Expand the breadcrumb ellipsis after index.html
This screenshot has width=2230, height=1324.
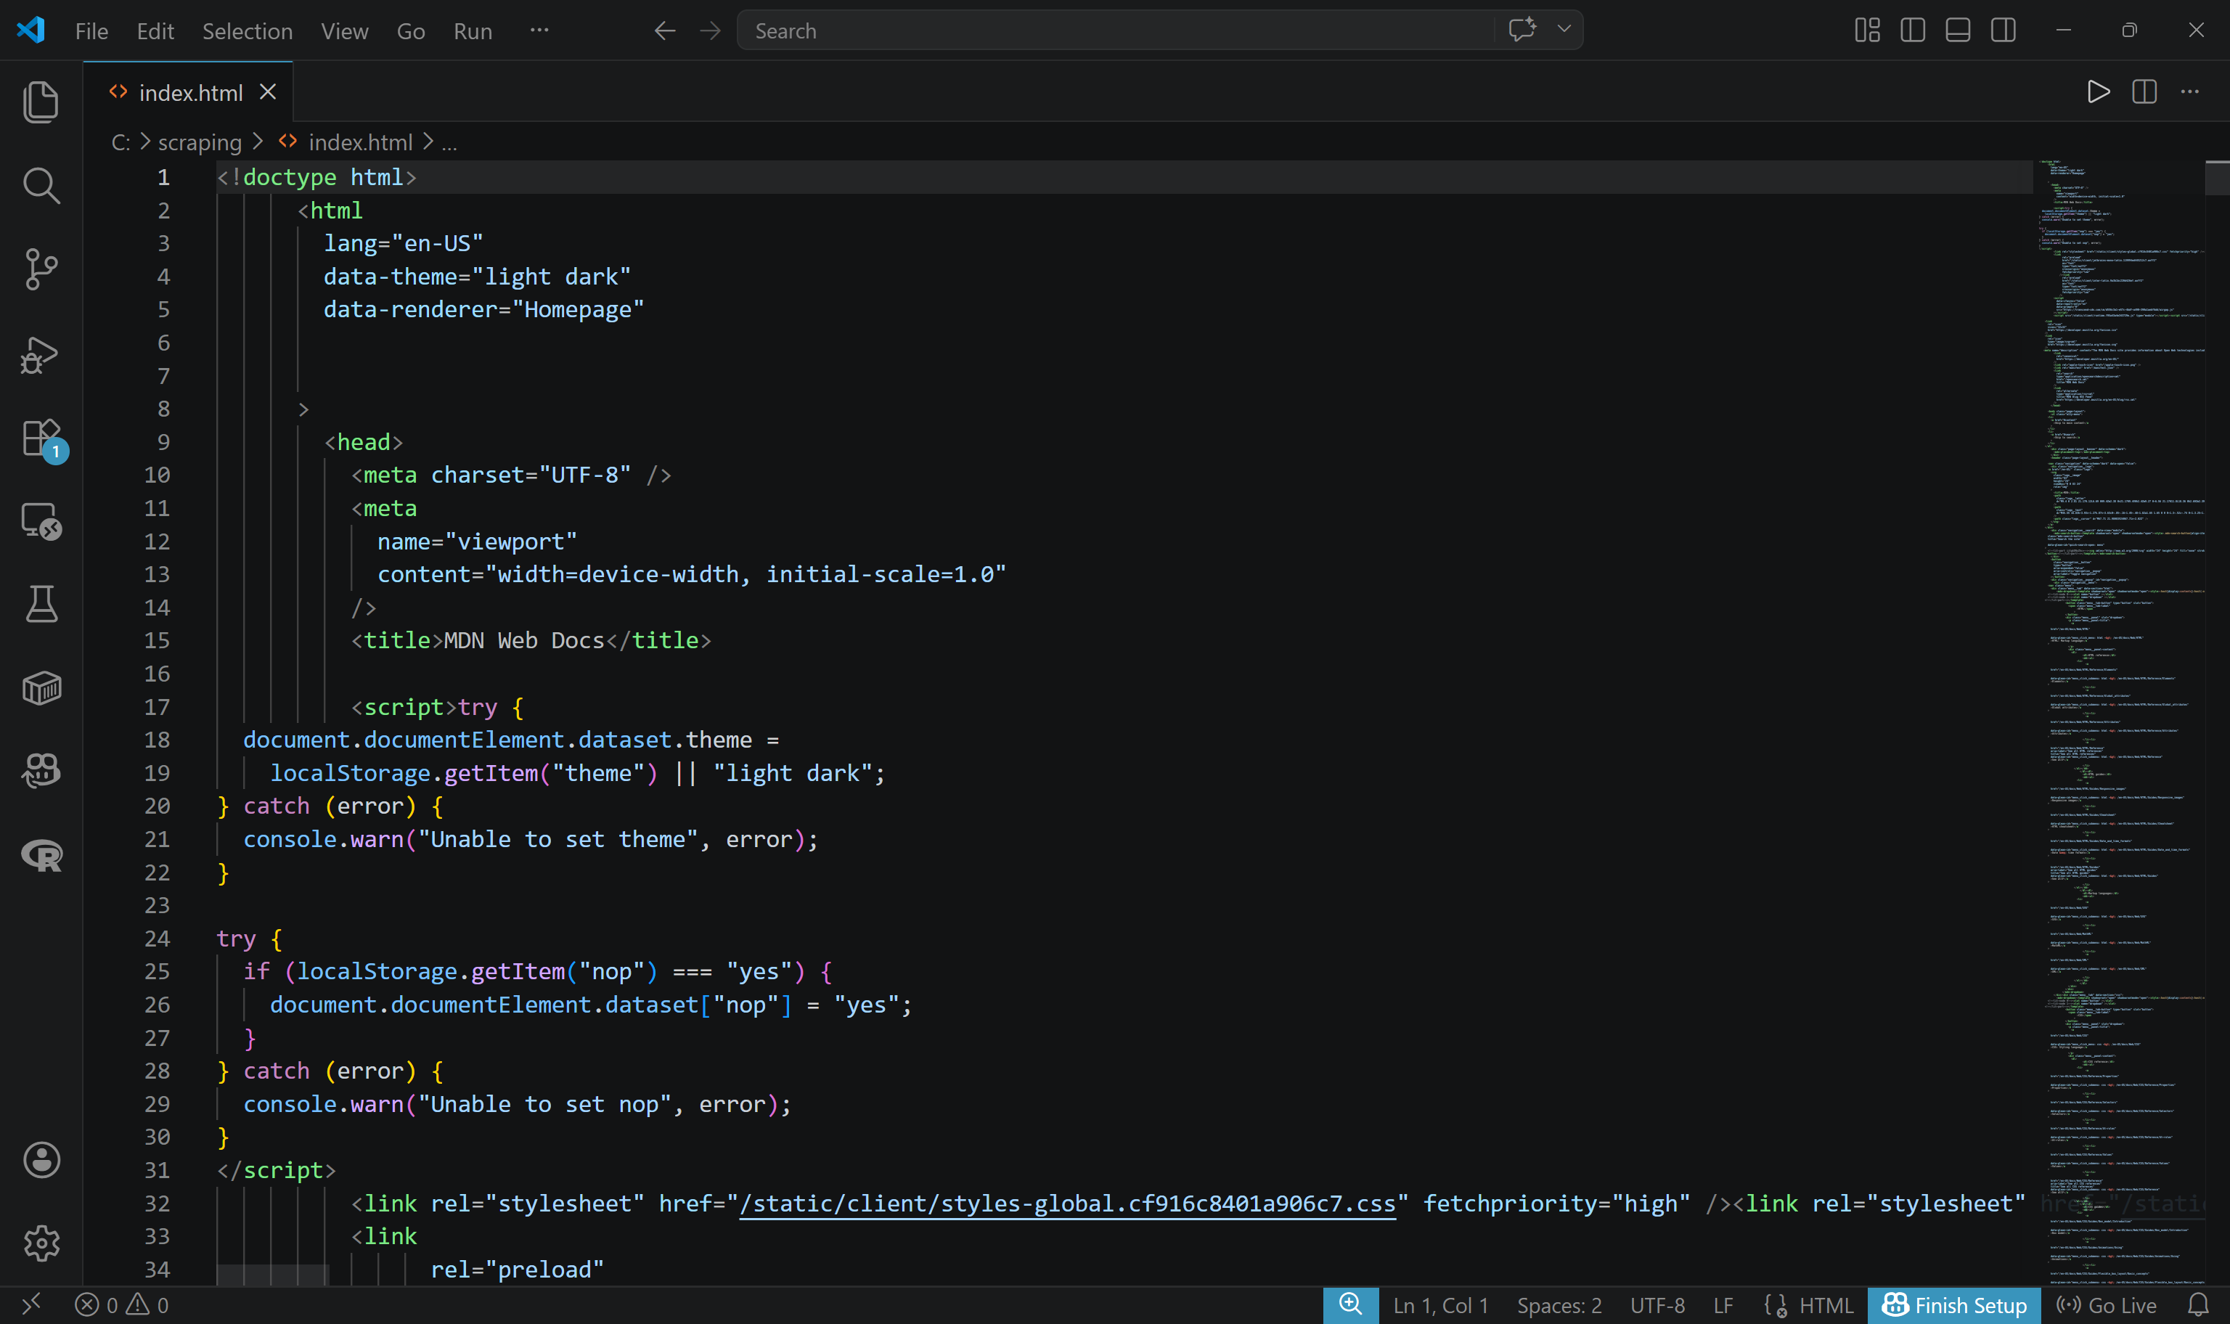449,142
